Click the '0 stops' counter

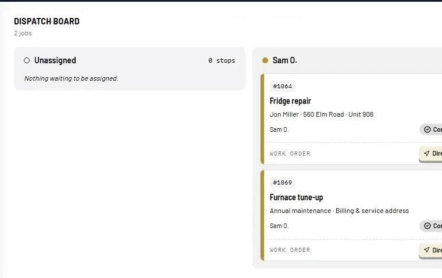[x=222, y=60]
